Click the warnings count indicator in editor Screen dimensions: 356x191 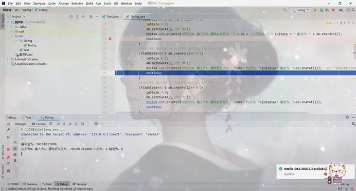click(329, 23)
